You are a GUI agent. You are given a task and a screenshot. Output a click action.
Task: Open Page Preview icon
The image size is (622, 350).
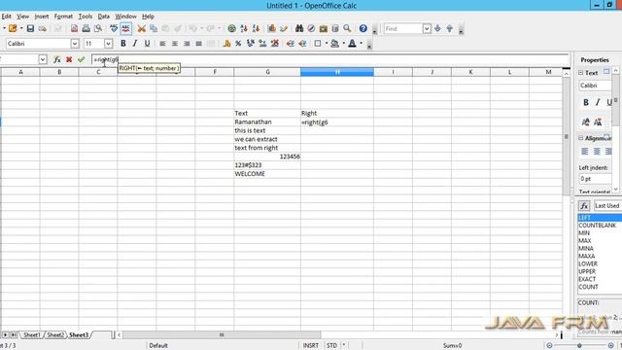tap(98, 28)
